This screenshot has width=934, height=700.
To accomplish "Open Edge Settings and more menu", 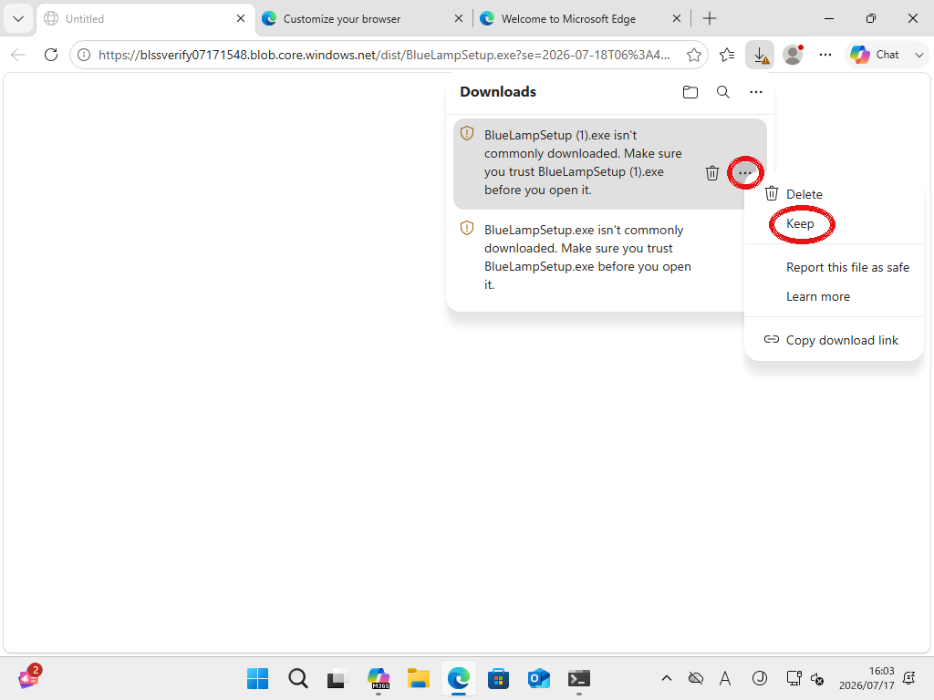I will pyautogui.click(x=825, y=55).
